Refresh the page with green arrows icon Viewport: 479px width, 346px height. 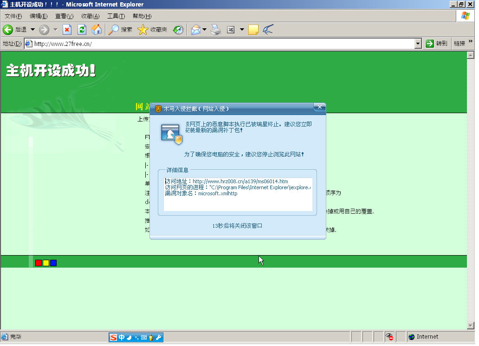[x=82, y=30]
